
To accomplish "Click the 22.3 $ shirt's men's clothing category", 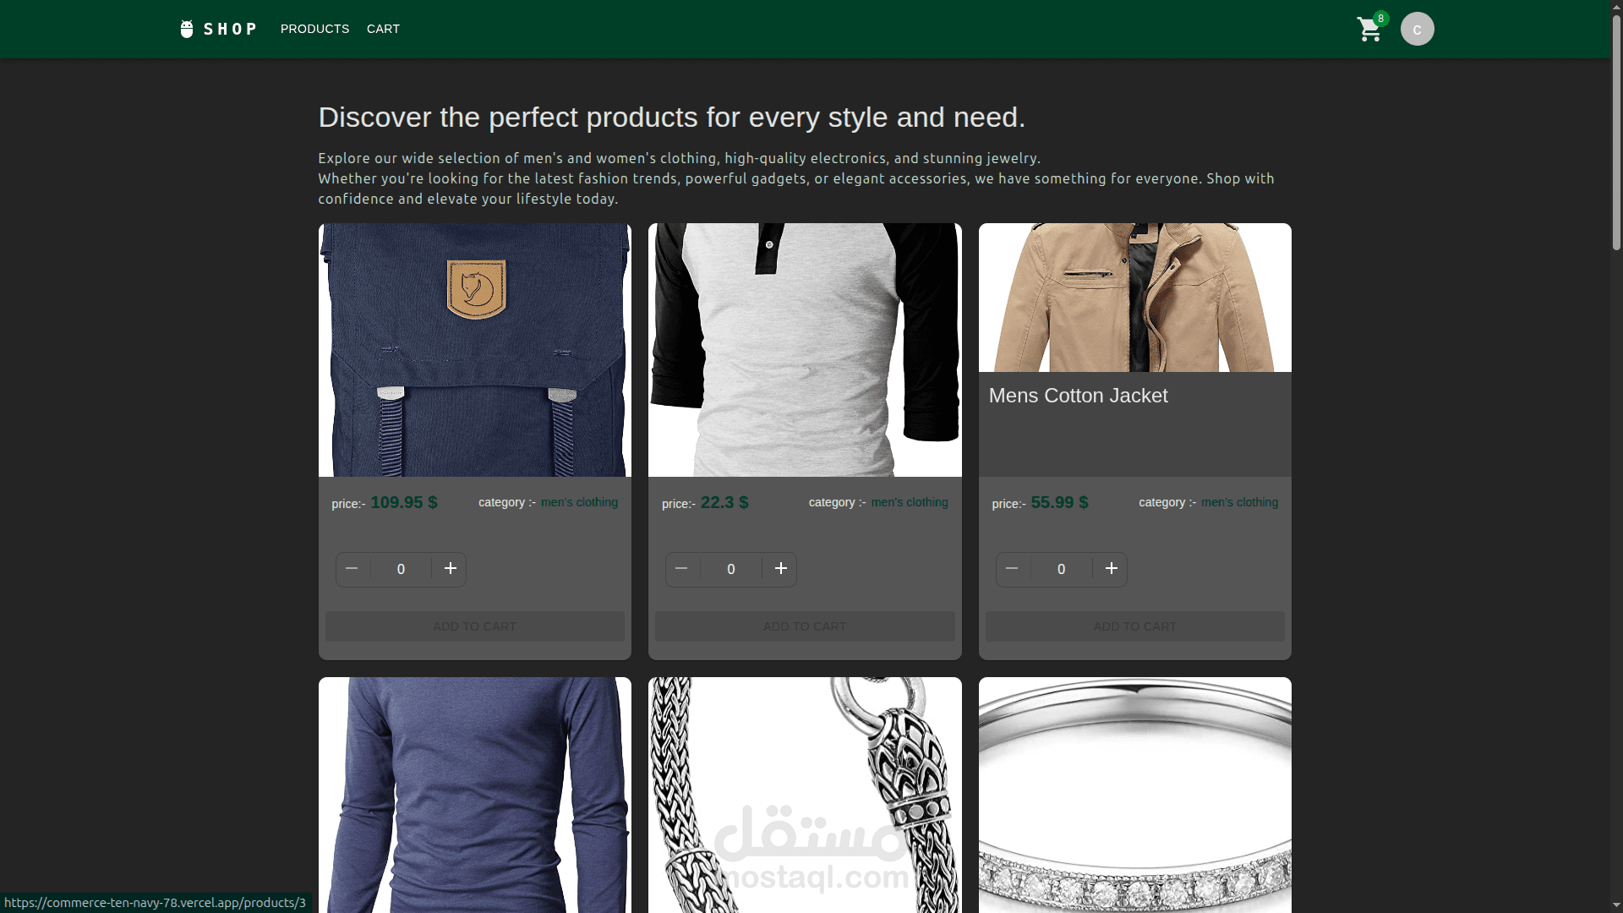I will [910, 502].
